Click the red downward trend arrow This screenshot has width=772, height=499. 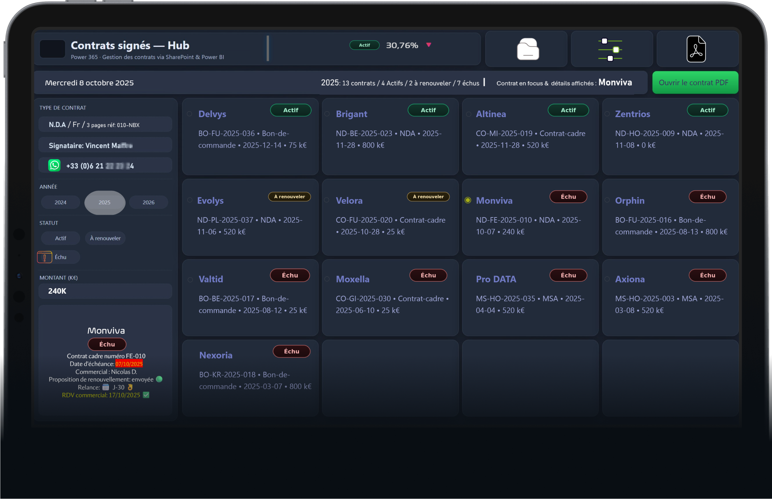[428, 45]
